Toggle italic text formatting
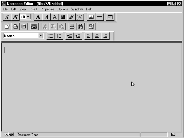Screen dimensions: 184x138 pos(46,17)
